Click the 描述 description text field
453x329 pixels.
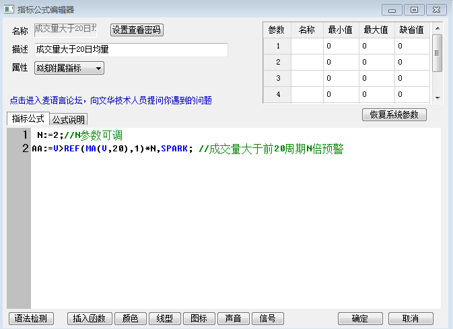(x=131, y=49)
